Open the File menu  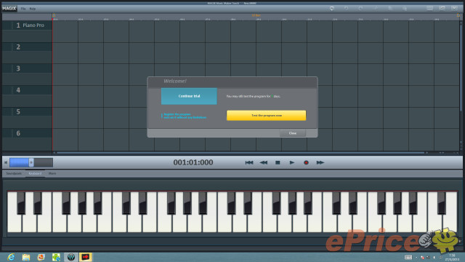tap(23, 9)
